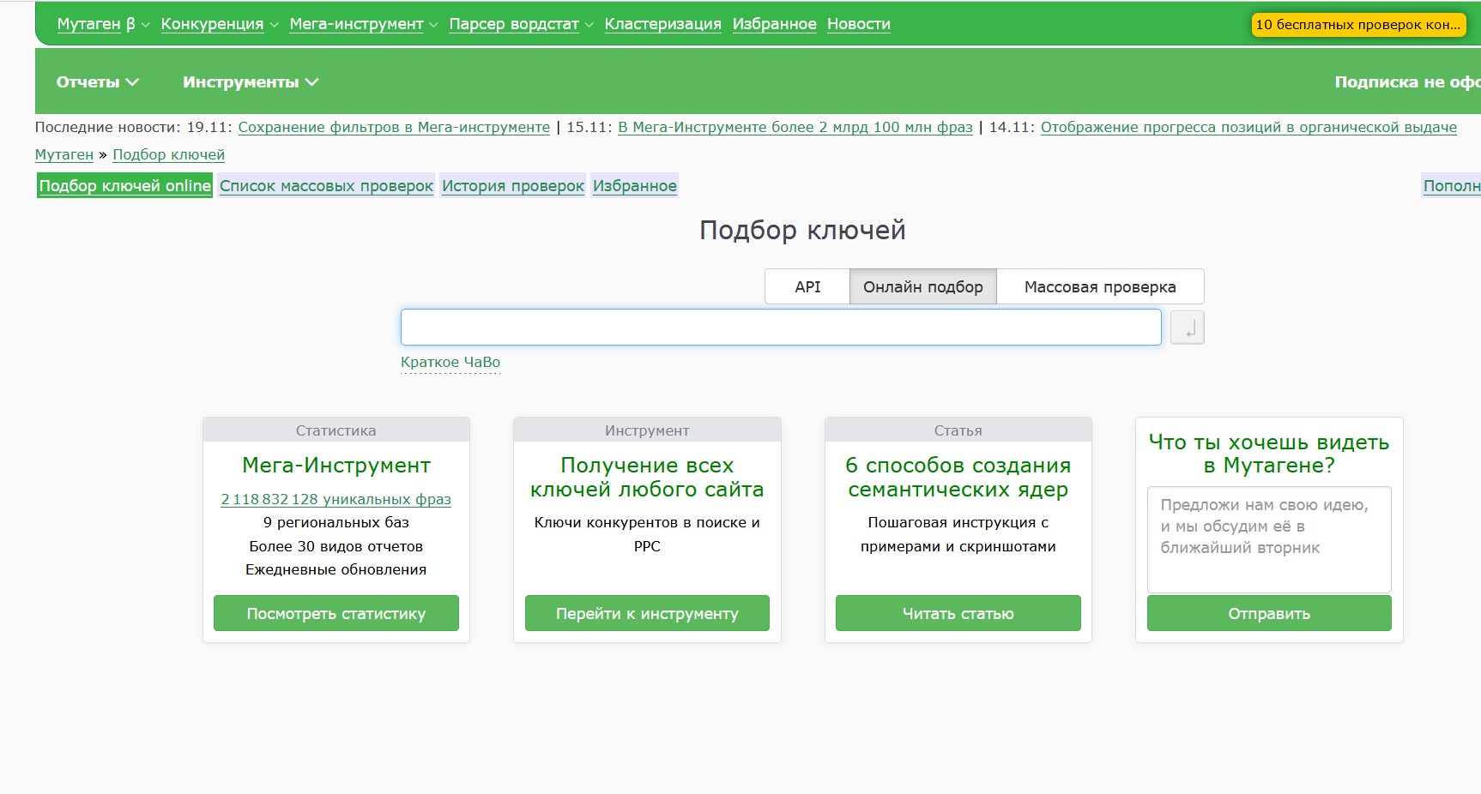Go to Кластеризация in top navigation
This screenshot has width=1481, height=794.
pos(662,24)
